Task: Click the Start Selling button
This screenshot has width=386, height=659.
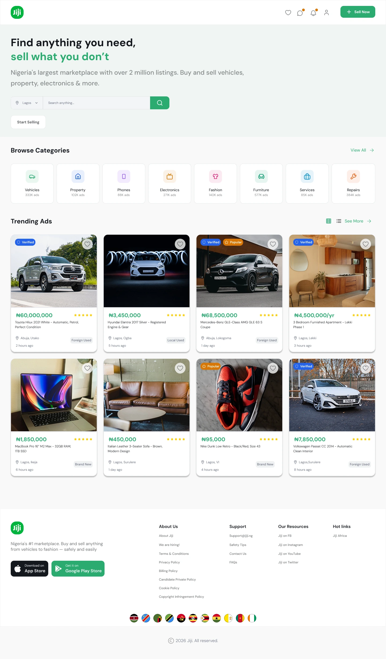Action: pyautogui.click(x=28, y=122)
